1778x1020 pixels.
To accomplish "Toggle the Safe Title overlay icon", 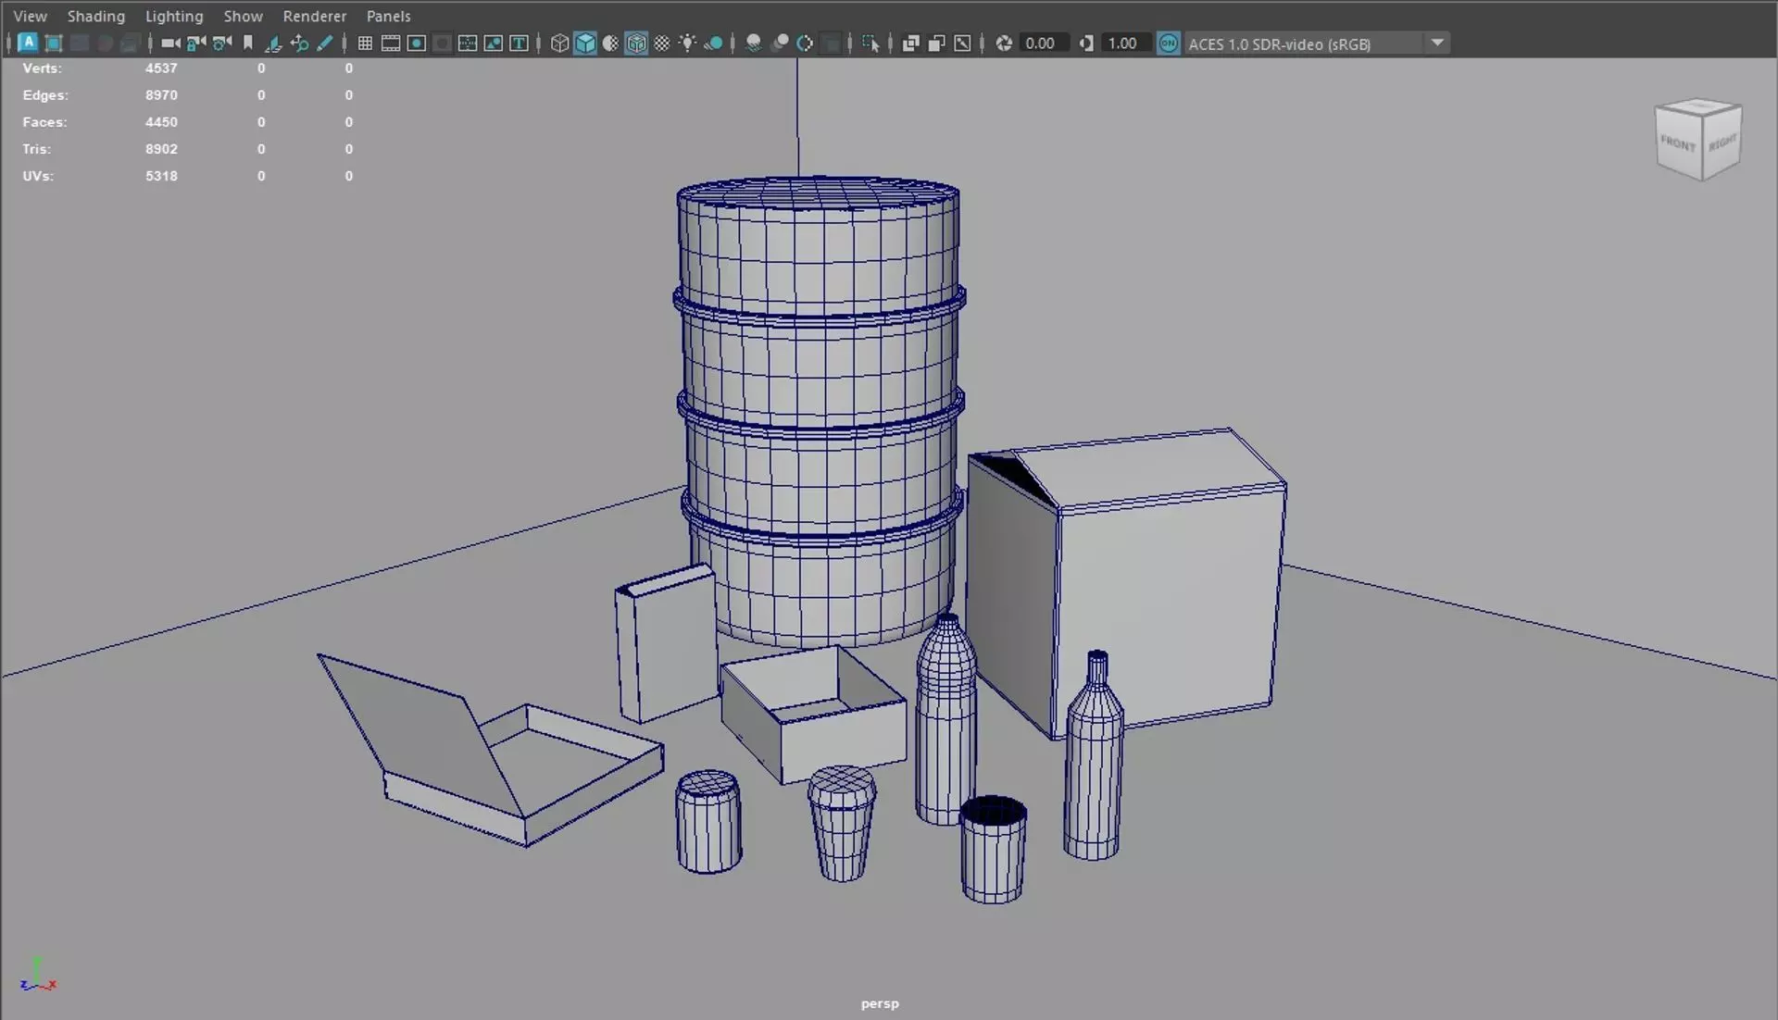I will [520, 43].
